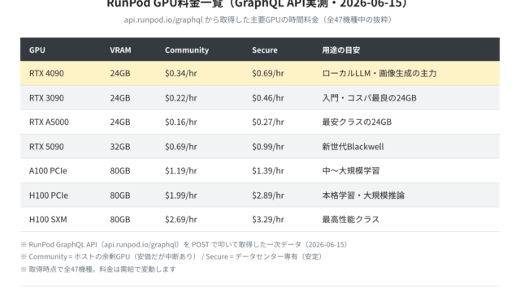Viewport: 520px width, 292px height.
Task: Click the H100 SXM GPU name
Action: point(48,220)
